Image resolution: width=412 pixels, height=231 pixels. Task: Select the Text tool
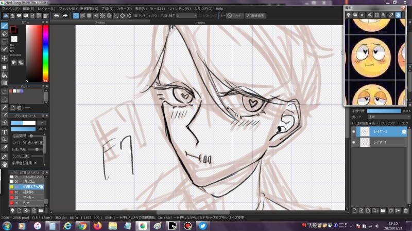[4, 132]
